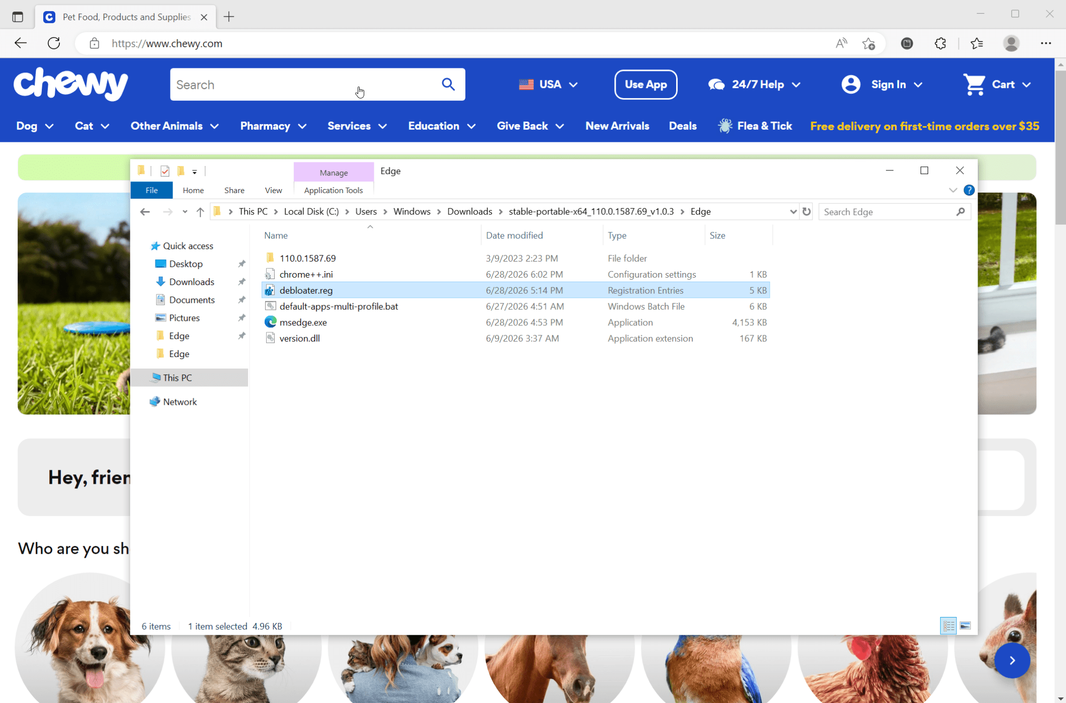Click the Downloads breadcrumb in address bar
Image resolution: width=1066 pixels, height=703 pixels.
(469, 212)
